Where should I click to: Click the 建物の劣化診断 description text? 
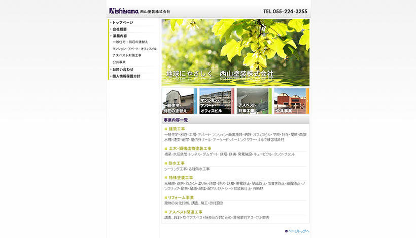click(x=194, y=203)
